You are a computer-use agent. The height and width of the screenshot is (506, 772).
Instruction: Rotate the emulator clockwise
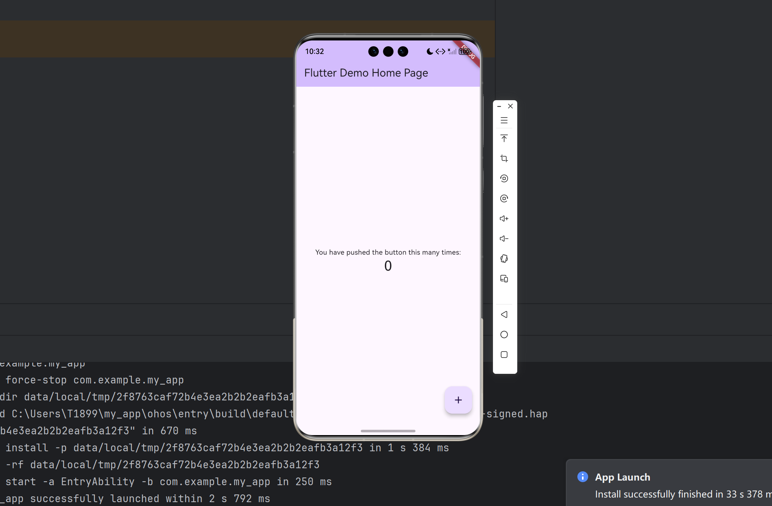point(504,198)
